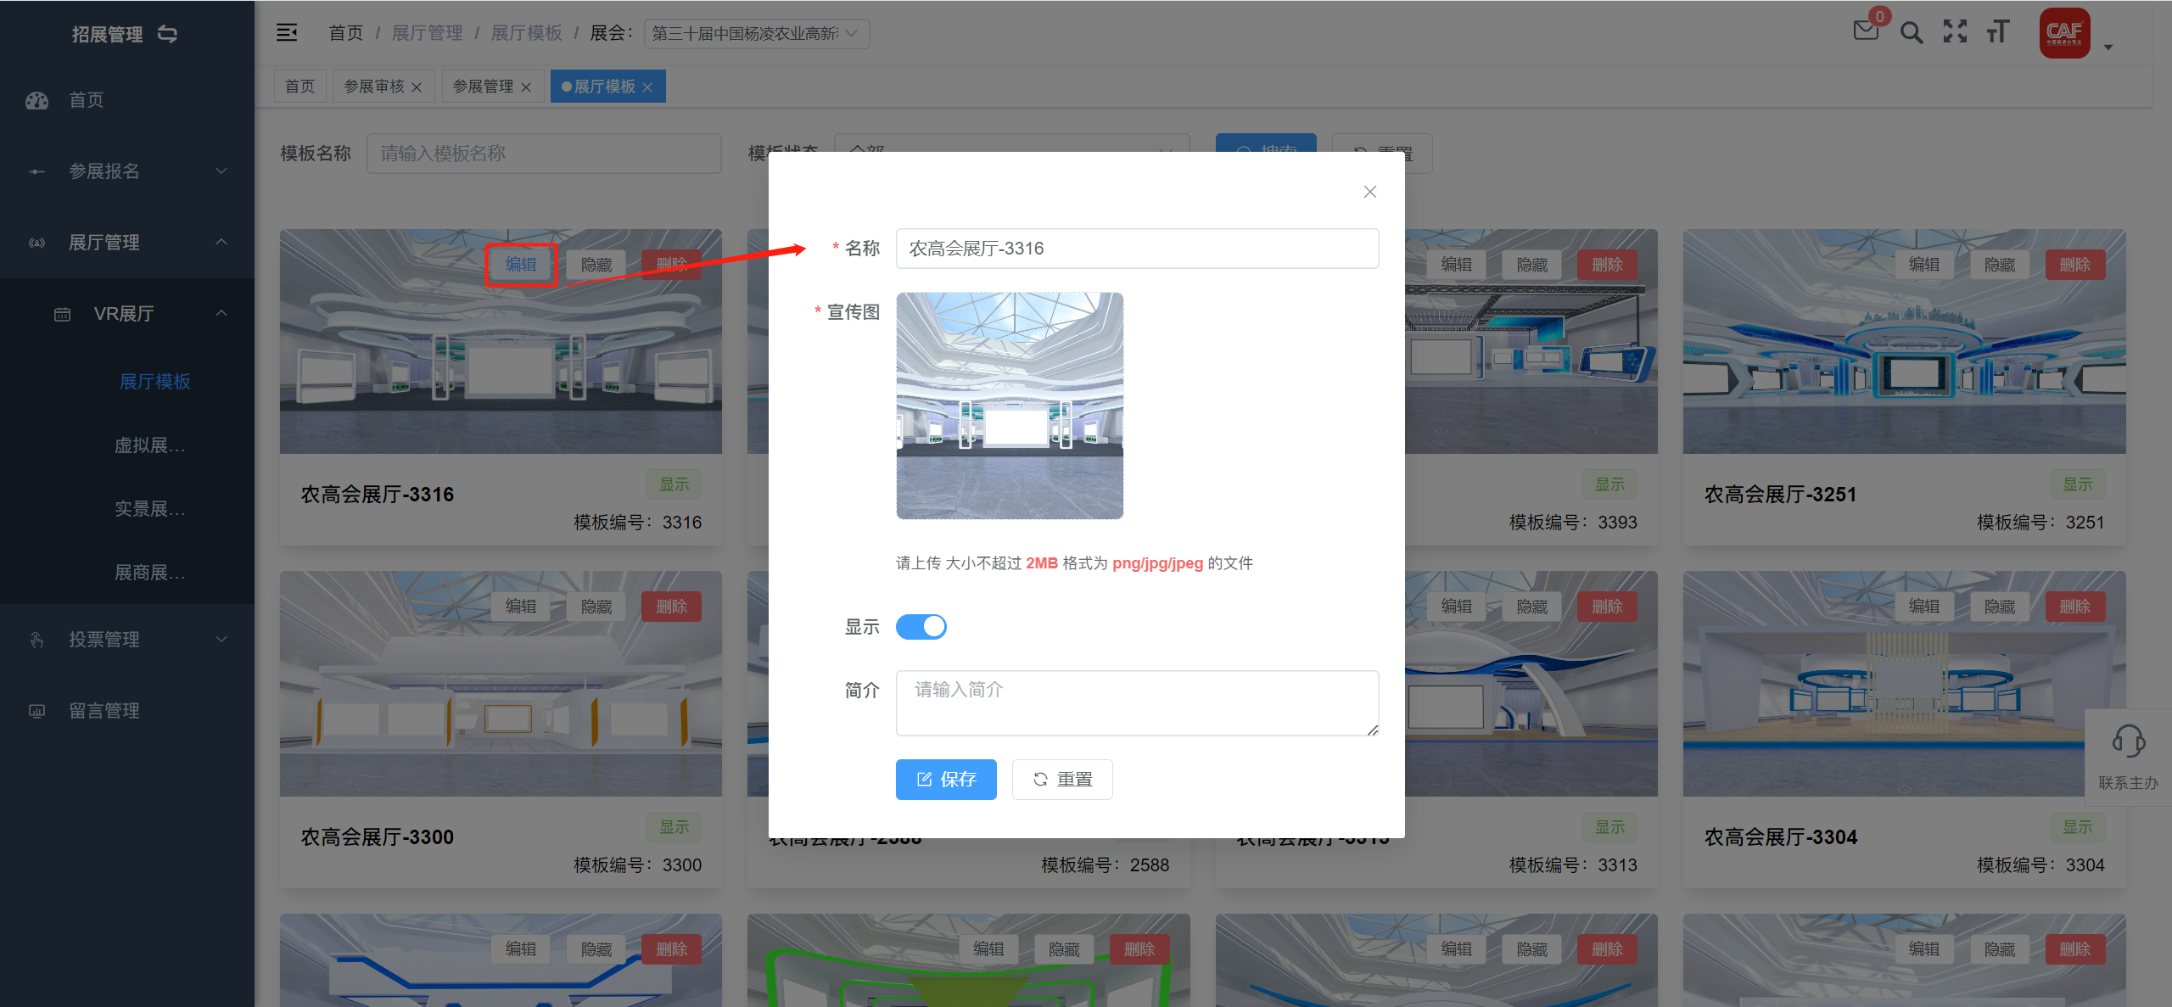
Task: Click the search magnifier icon
Action: (1911, 32)
